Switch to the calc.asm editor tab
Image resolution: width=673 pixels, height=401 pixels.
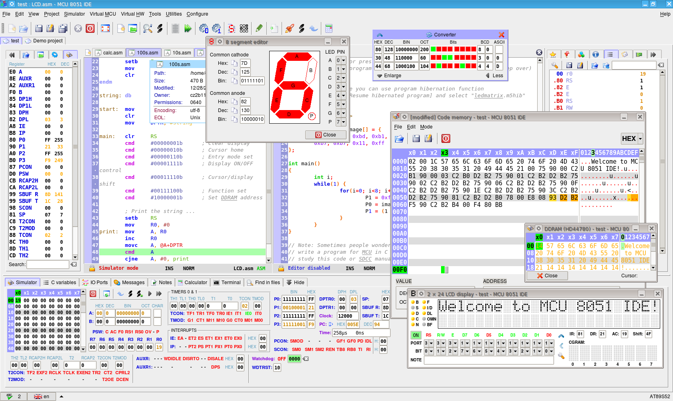109,52
